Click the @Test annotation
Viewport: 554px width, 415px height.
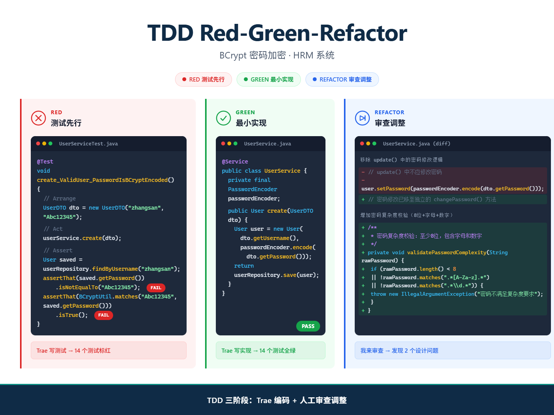(x=45, y=162)
